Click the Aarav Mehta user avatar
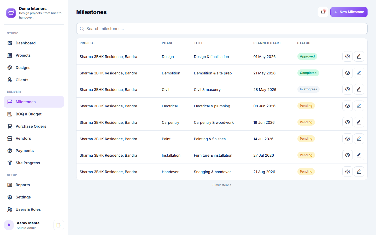The height and width of the screenshot is (235, 376). point(9,225)
